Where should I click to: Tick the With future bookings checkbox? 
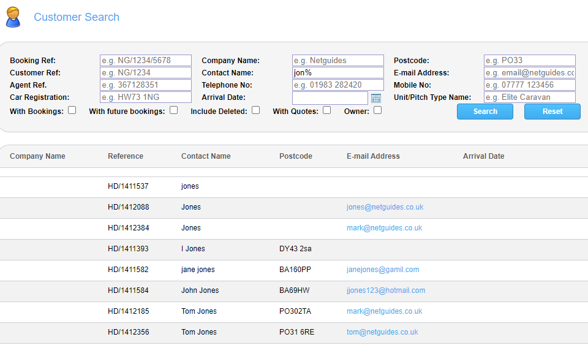[x=174, y=110]
